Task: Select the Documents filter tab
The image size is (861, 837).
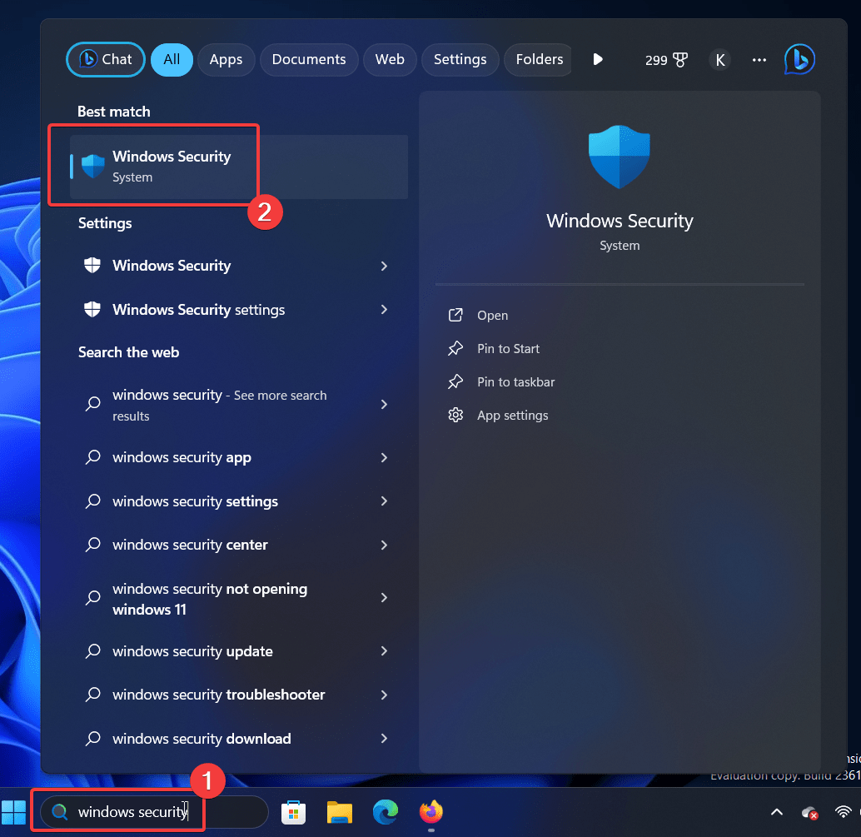Action: [309, 59]
